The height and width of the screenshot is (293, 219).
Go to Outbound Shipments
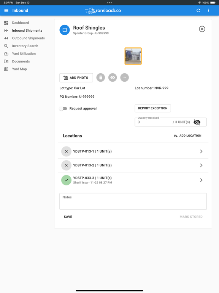[x=28, y=38]
